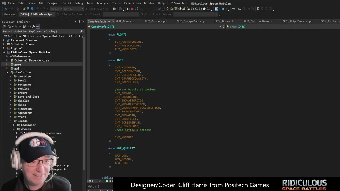Pin the Solution Explorer panel
Image resolution: width=340 pixels, height=191 pixels.
click(79, 21)
